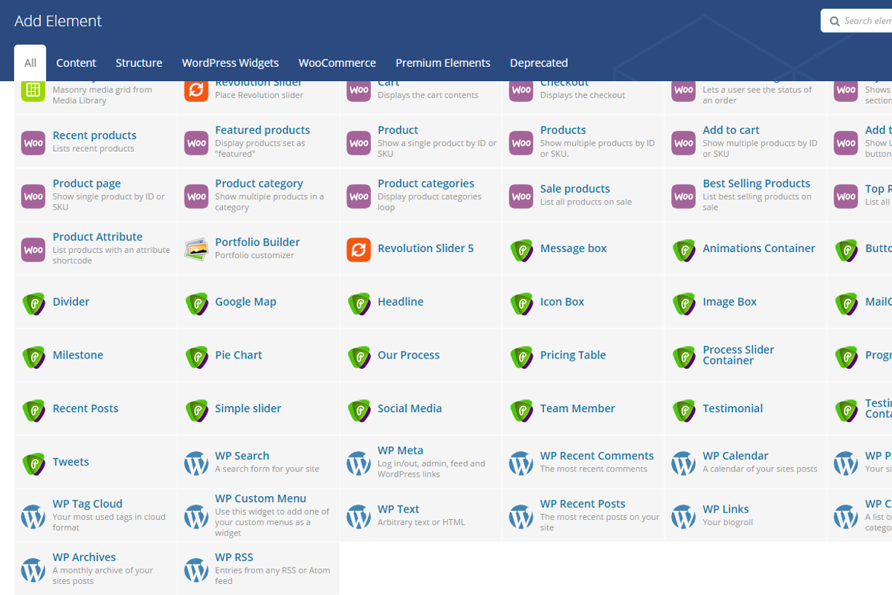892x595 pixels.
Task: Click the WP RSS WordPress icon
Action: (x=196, y=570)
